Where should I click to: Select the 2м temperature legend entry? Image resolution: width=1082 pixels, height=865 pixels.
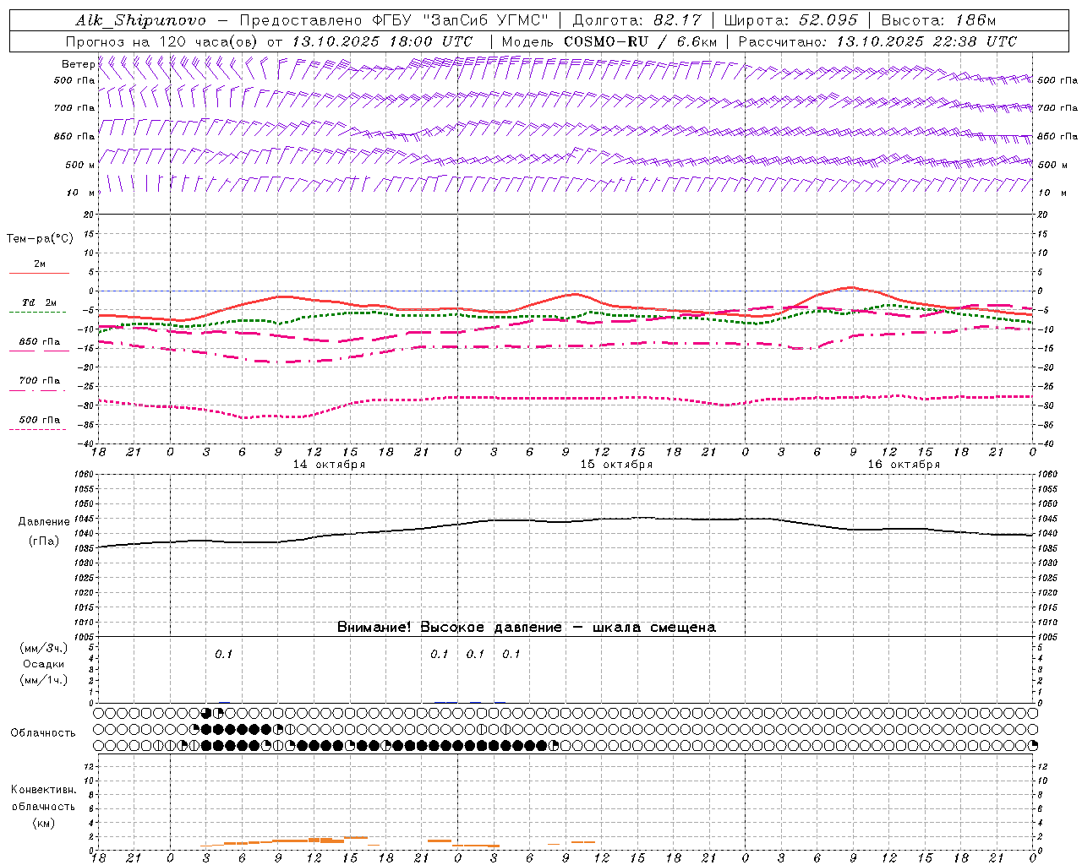click(x=40, y=264)
